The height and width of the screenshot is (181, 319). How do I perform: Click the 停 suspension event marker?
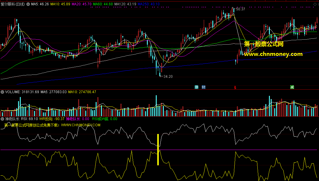197,87
